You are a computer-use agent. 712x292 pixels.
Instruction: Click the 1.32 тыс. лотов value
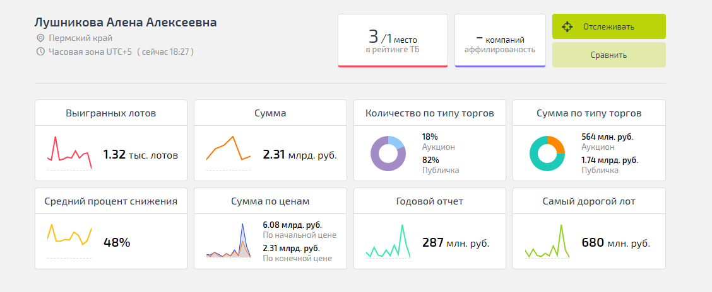click(x=140, y=155)
